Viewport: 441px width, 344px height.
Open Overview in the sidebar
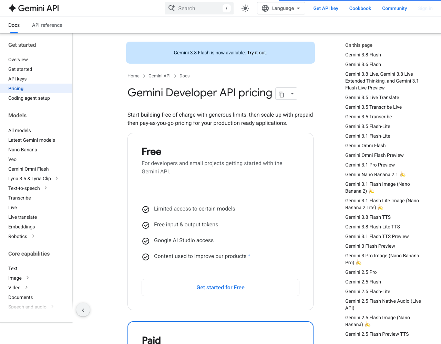(18, 60)
